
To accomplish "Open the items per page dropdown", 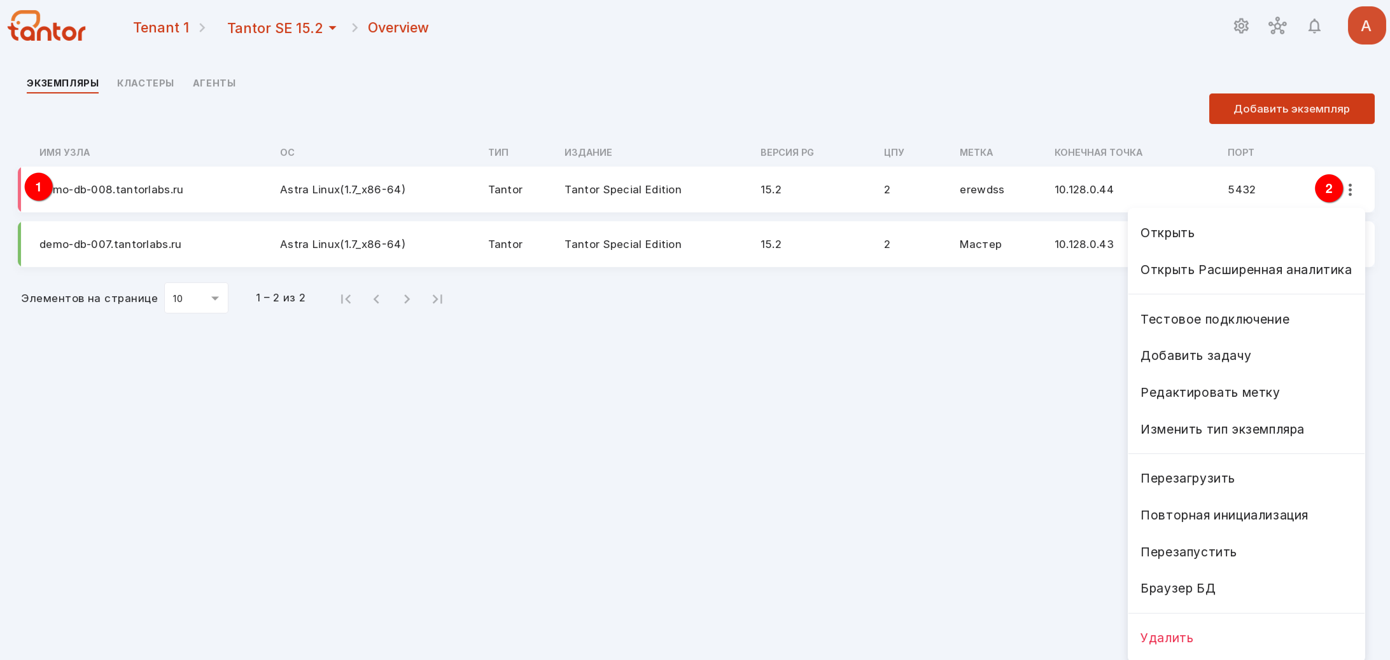I will [196, 298].
